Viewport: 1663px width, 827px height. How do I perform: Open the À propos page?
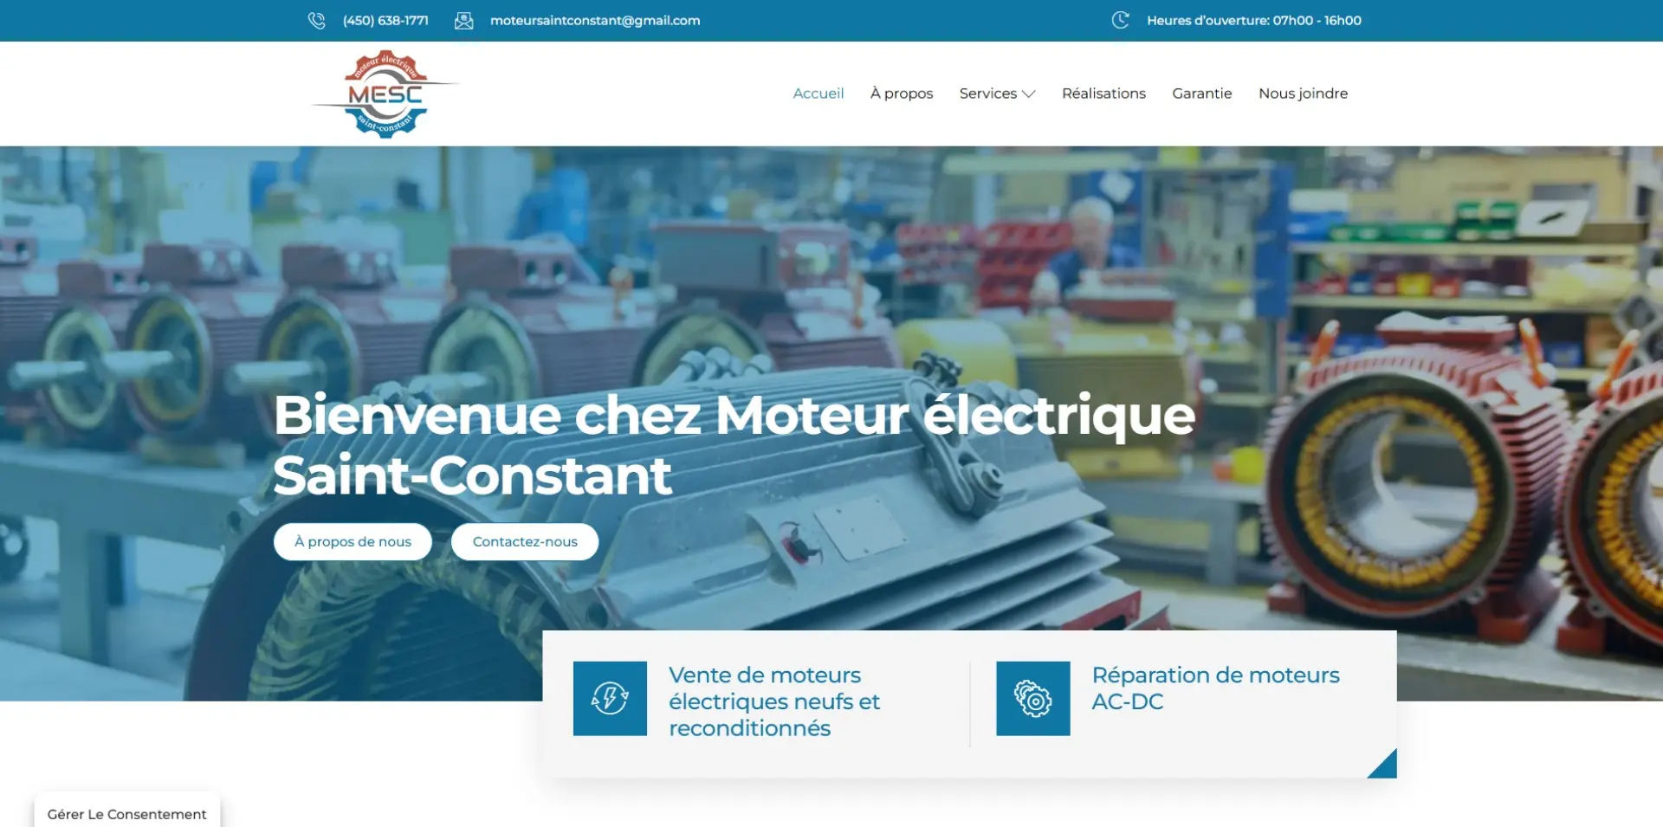click(902, 94)
